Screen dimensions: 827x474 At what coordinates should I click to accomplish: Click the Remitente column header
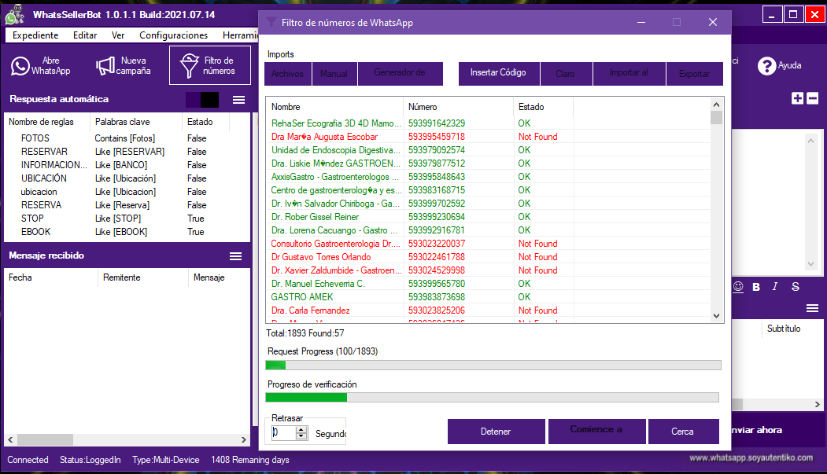[142, 277]
